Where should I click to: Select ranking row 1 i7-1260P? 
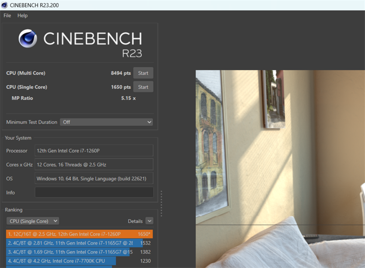coord(79,234)
